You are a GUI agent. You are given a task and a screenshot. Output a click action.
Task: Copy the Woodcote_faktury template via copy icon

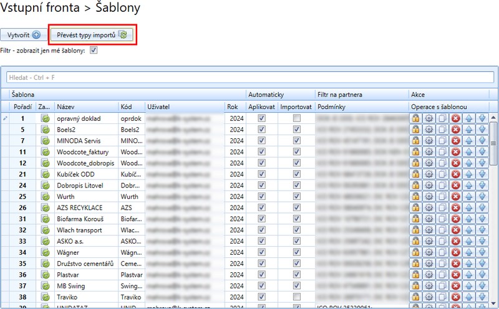tap(442, 152)
